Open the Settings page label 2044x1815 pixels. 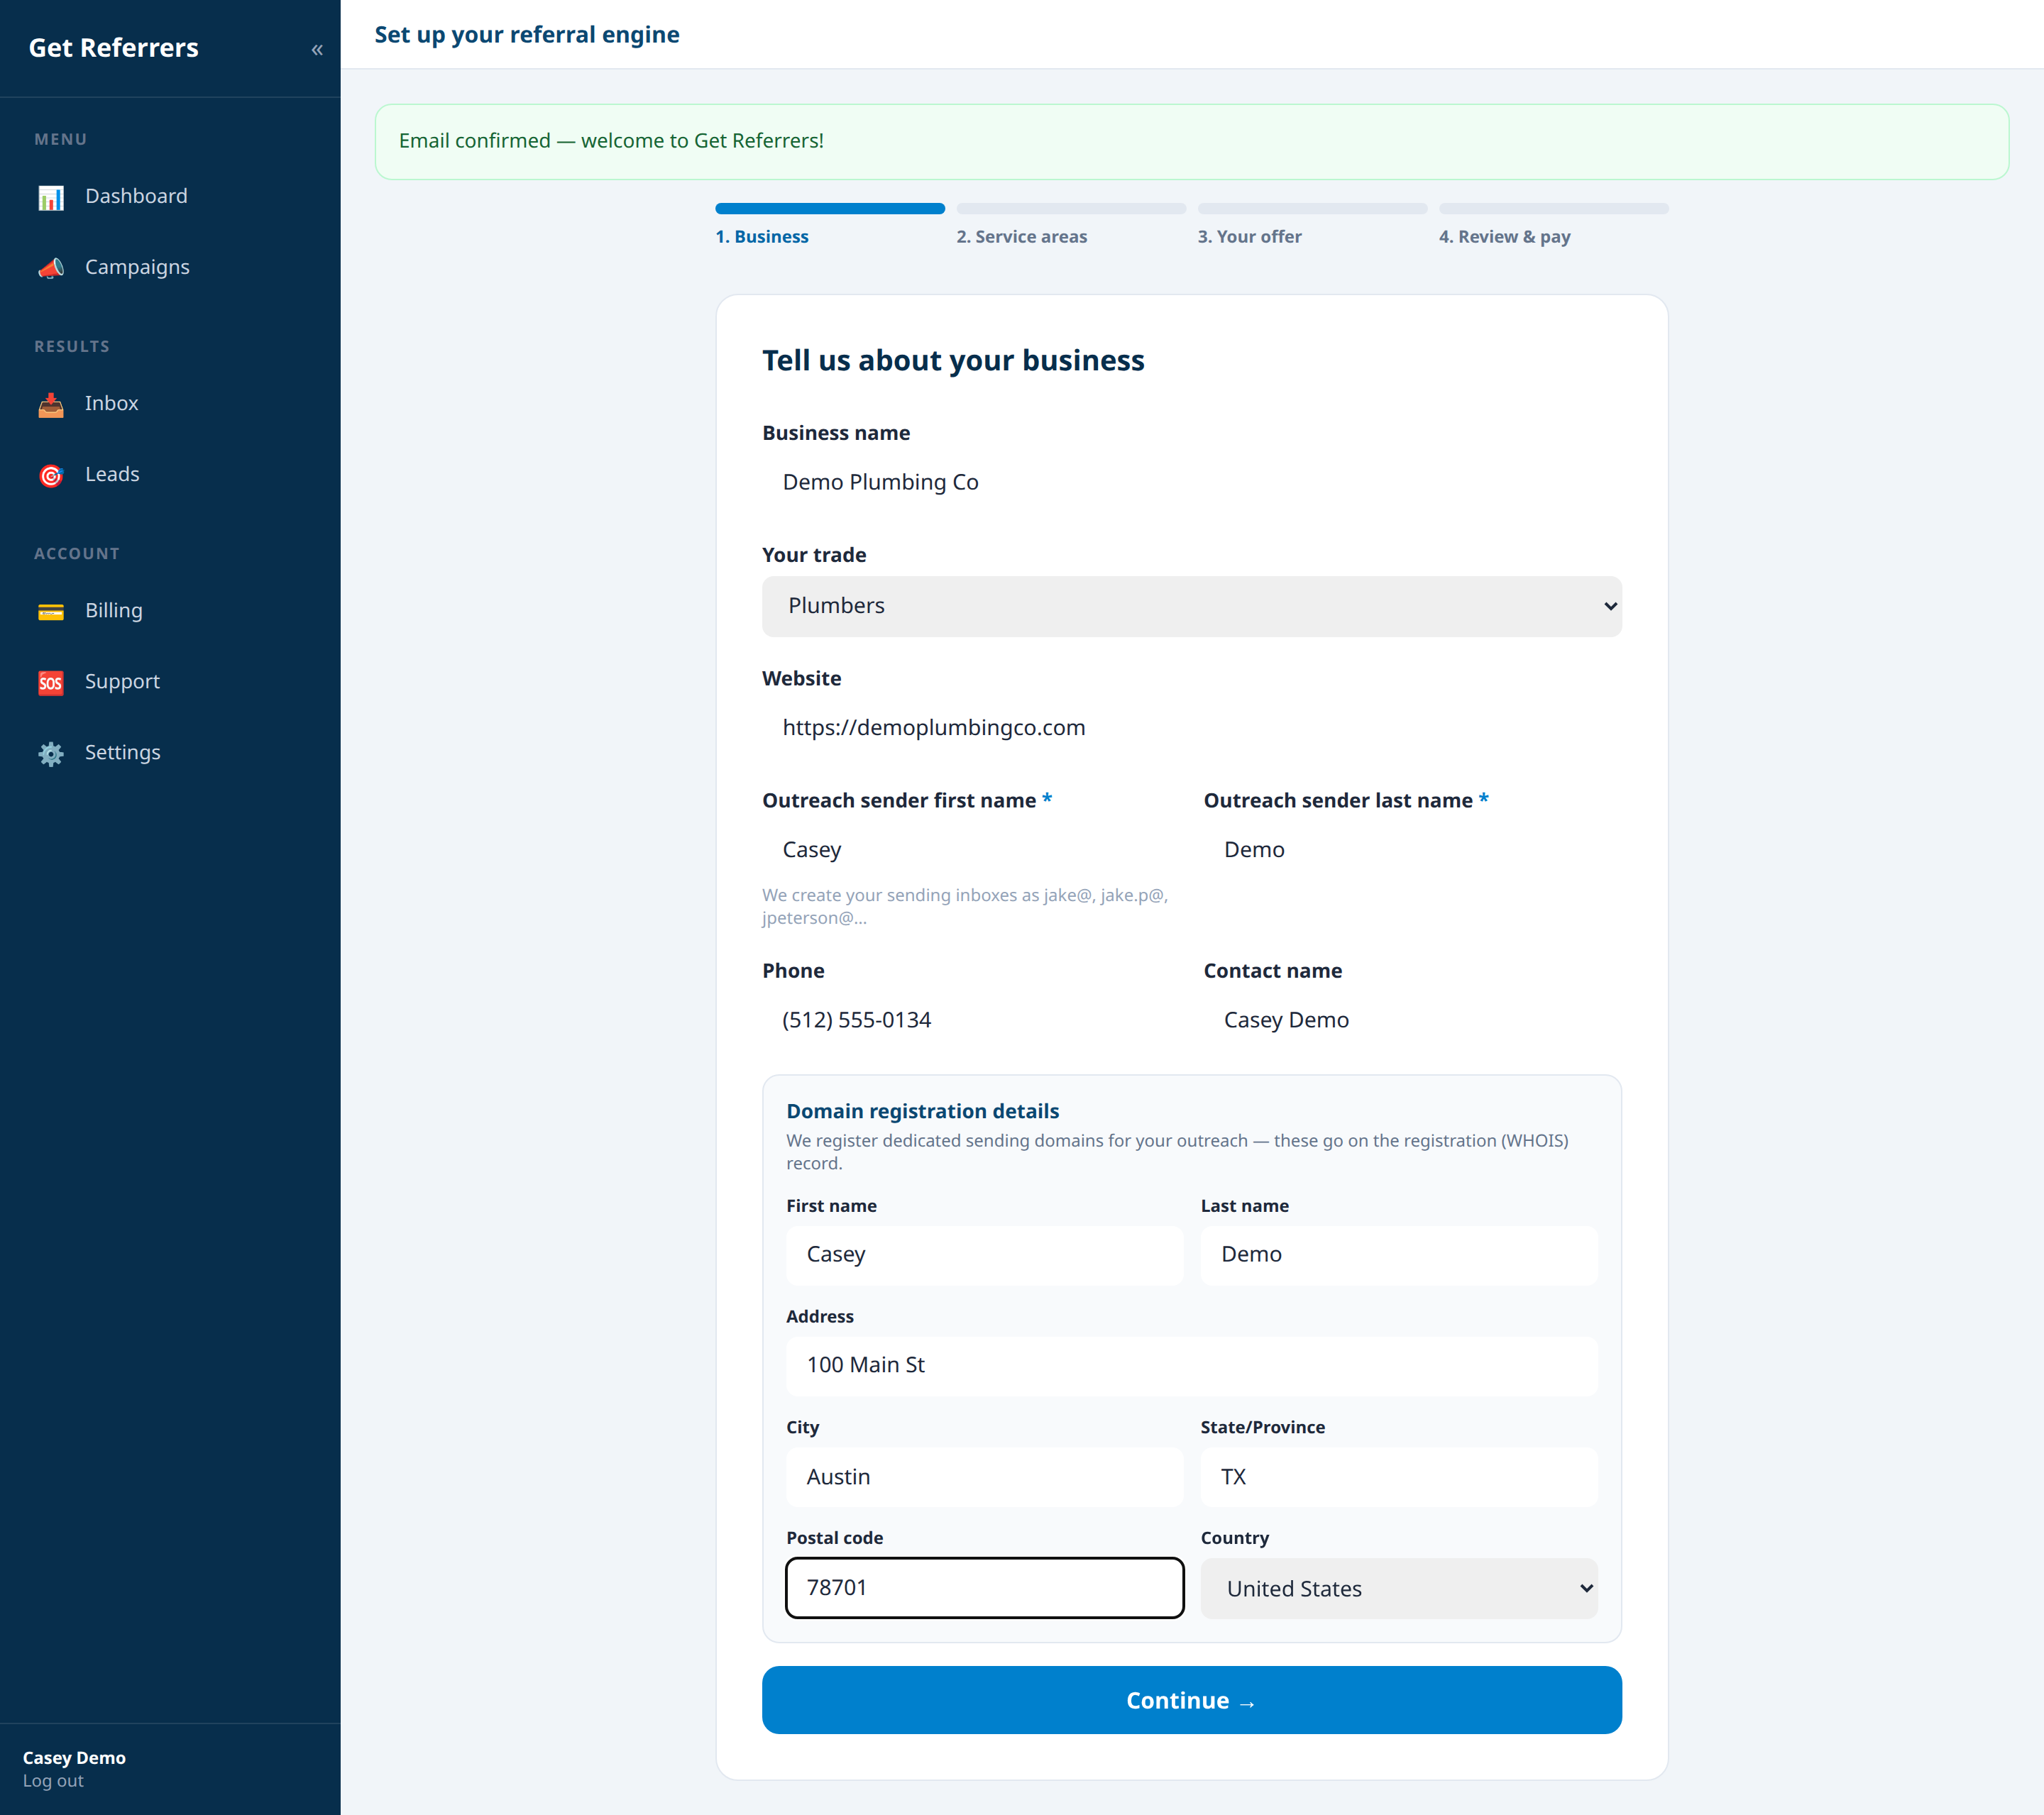pos(122,752)
